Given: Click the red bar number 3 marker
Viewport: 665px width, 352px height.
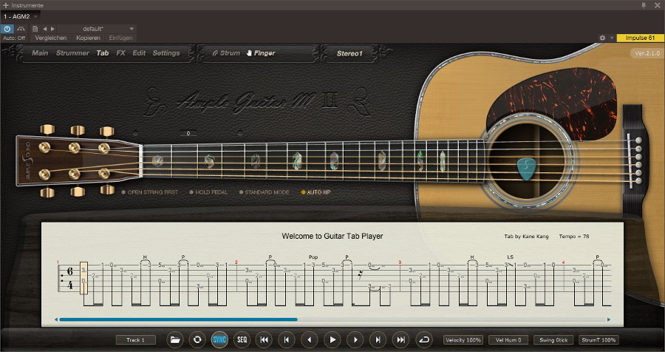Looking at the screenshot, I should point(400,262).
